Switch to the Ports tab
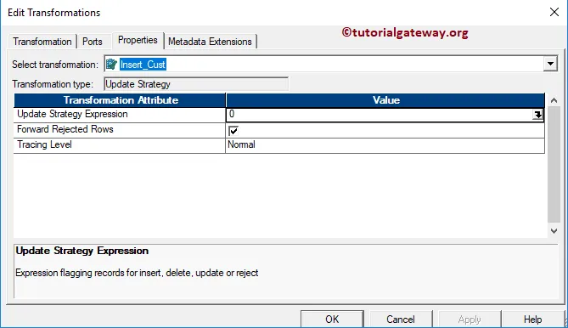The width and height of the screenshot is (568, 328). point(93,42)
